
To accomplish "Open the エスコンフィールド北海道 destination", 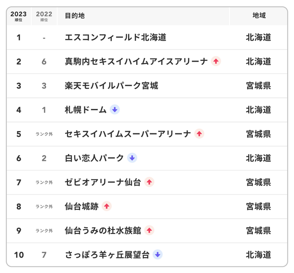I will coord(115,37).
